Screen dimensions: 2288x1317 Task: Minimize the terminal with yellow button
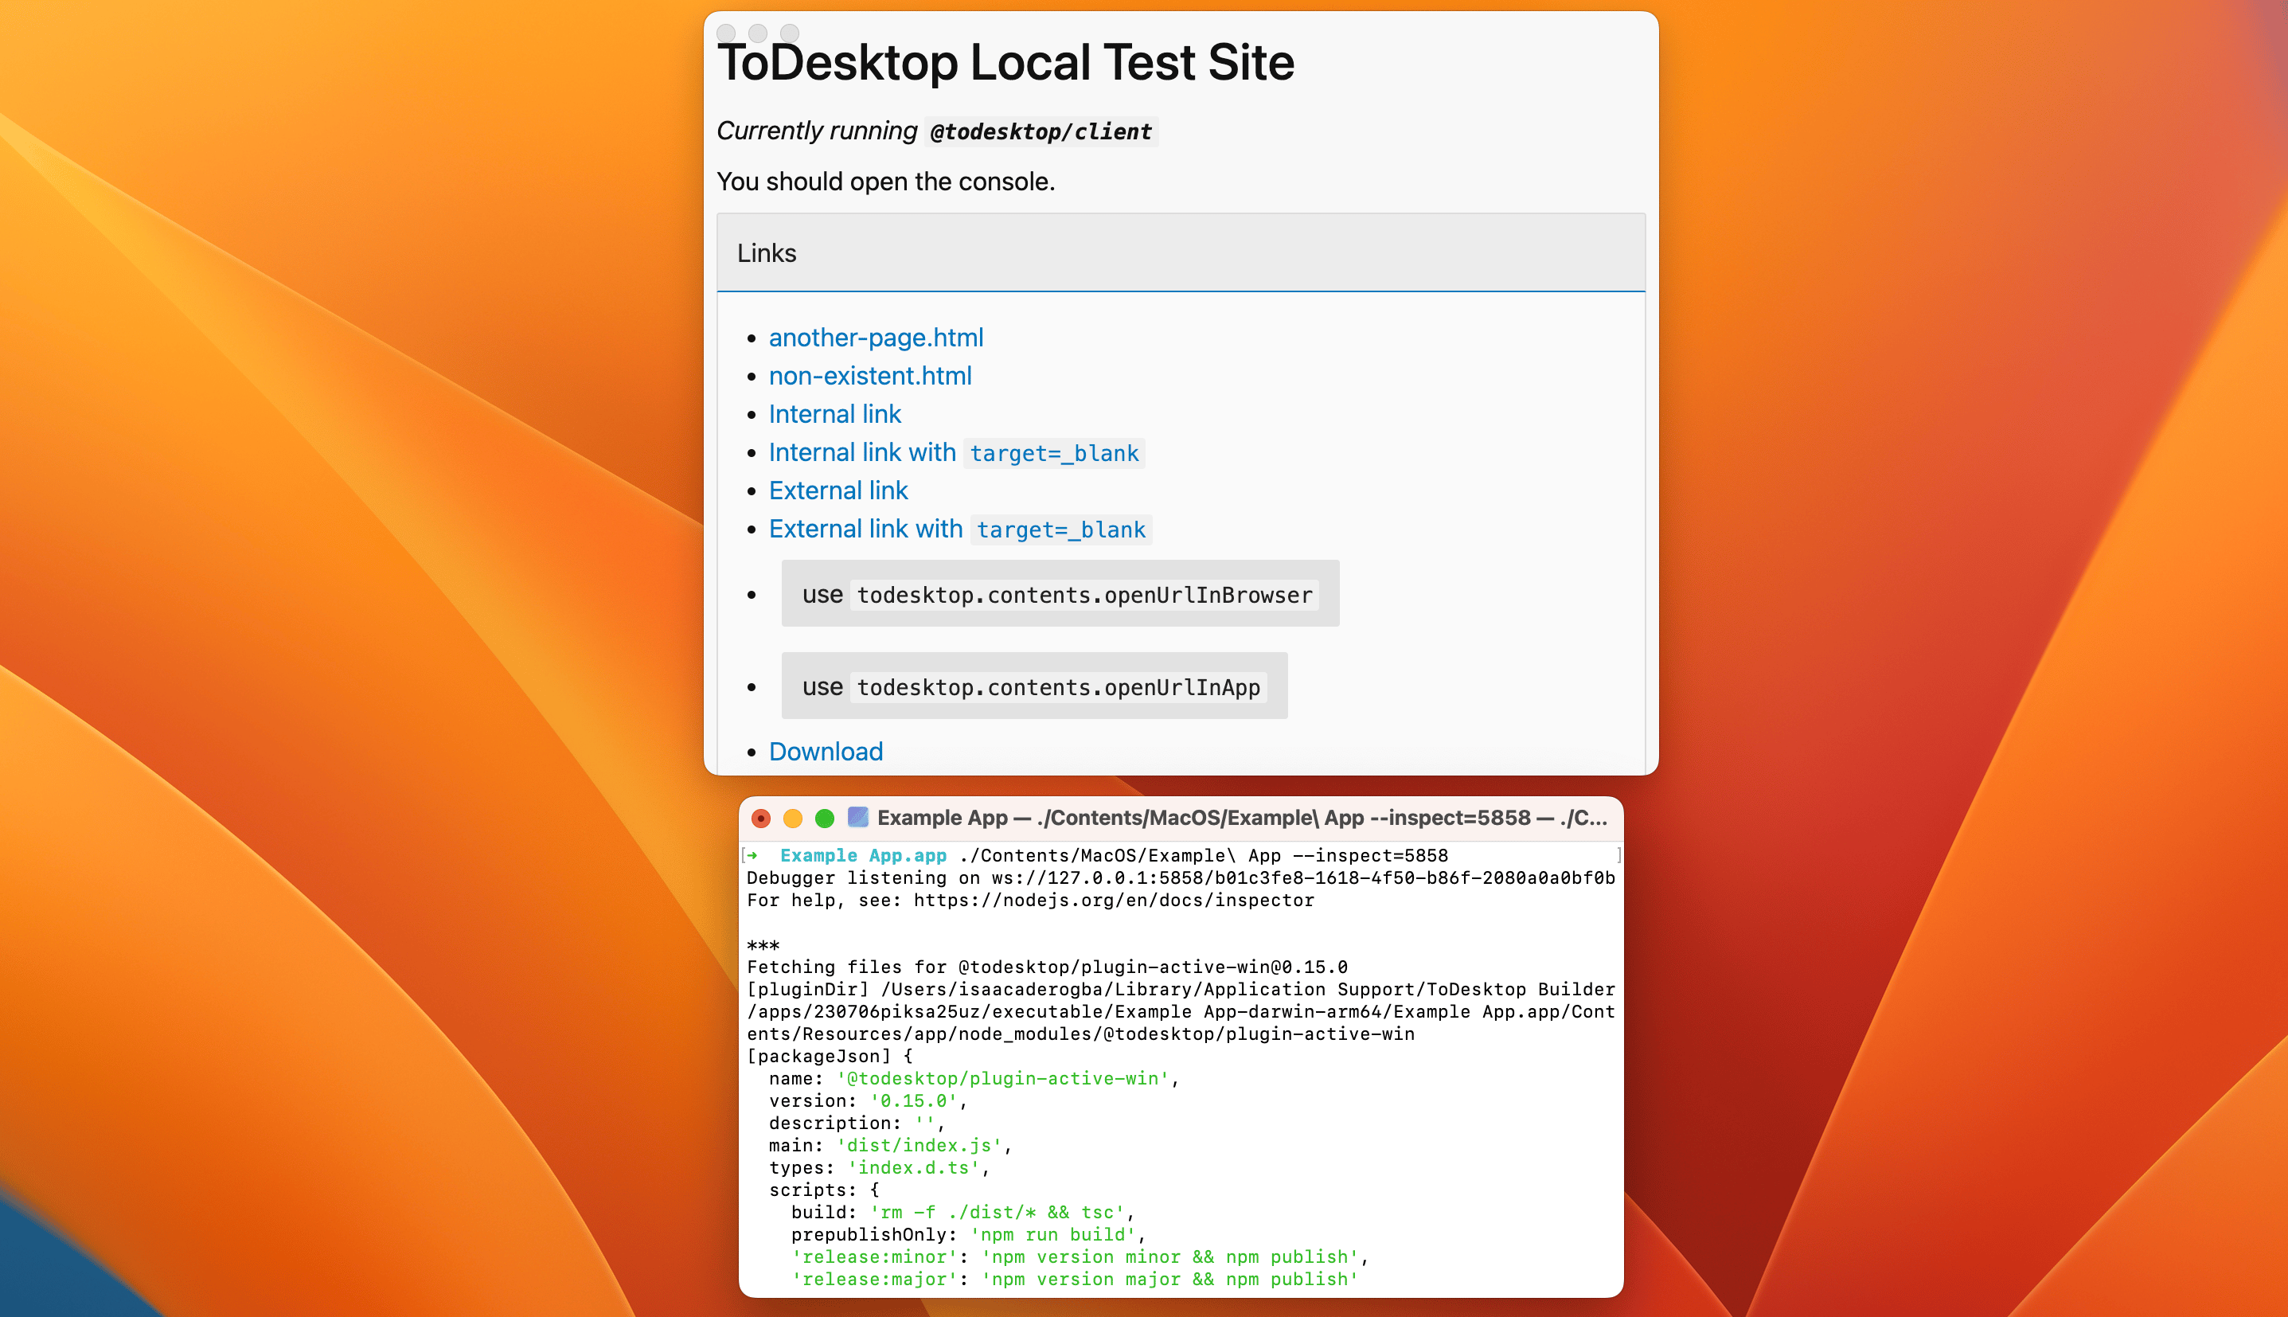(793, 819)
